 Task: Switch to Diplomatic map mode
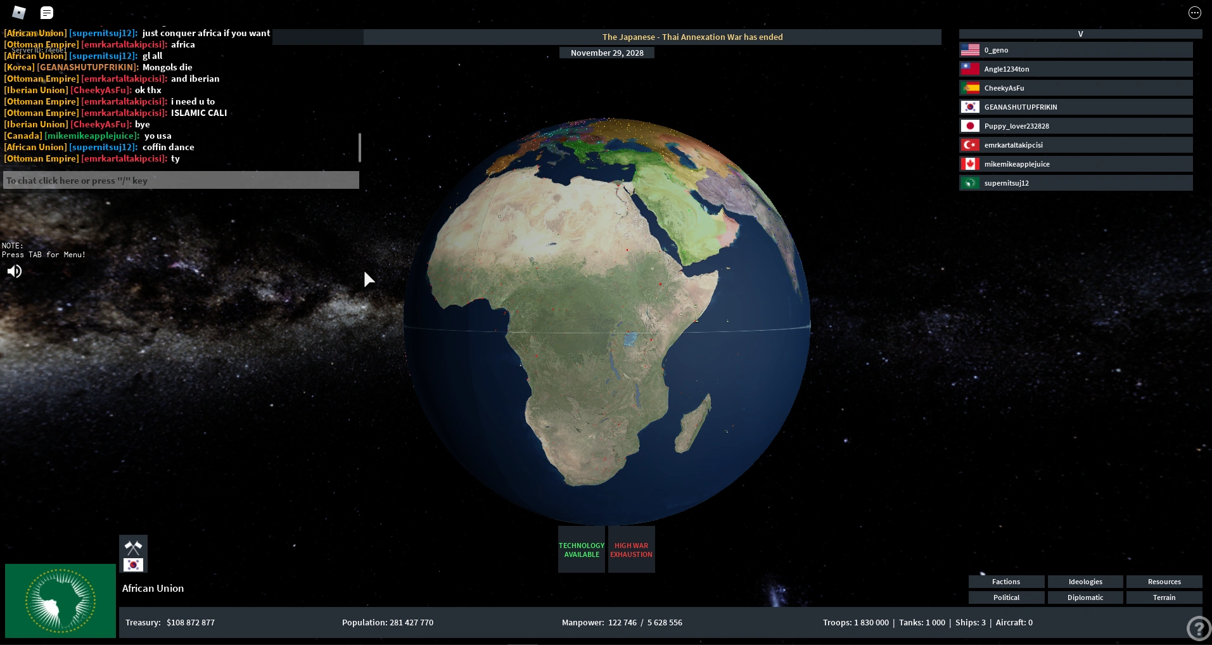point(1085,597)
